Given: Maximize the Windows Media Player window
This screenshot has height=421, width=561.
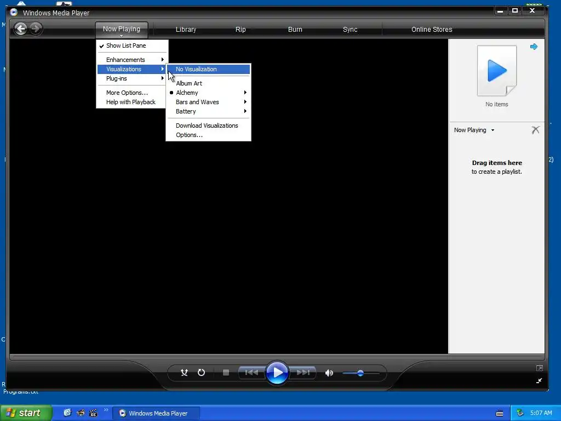Looking at the screenshot, I should (x=515, y=11).
